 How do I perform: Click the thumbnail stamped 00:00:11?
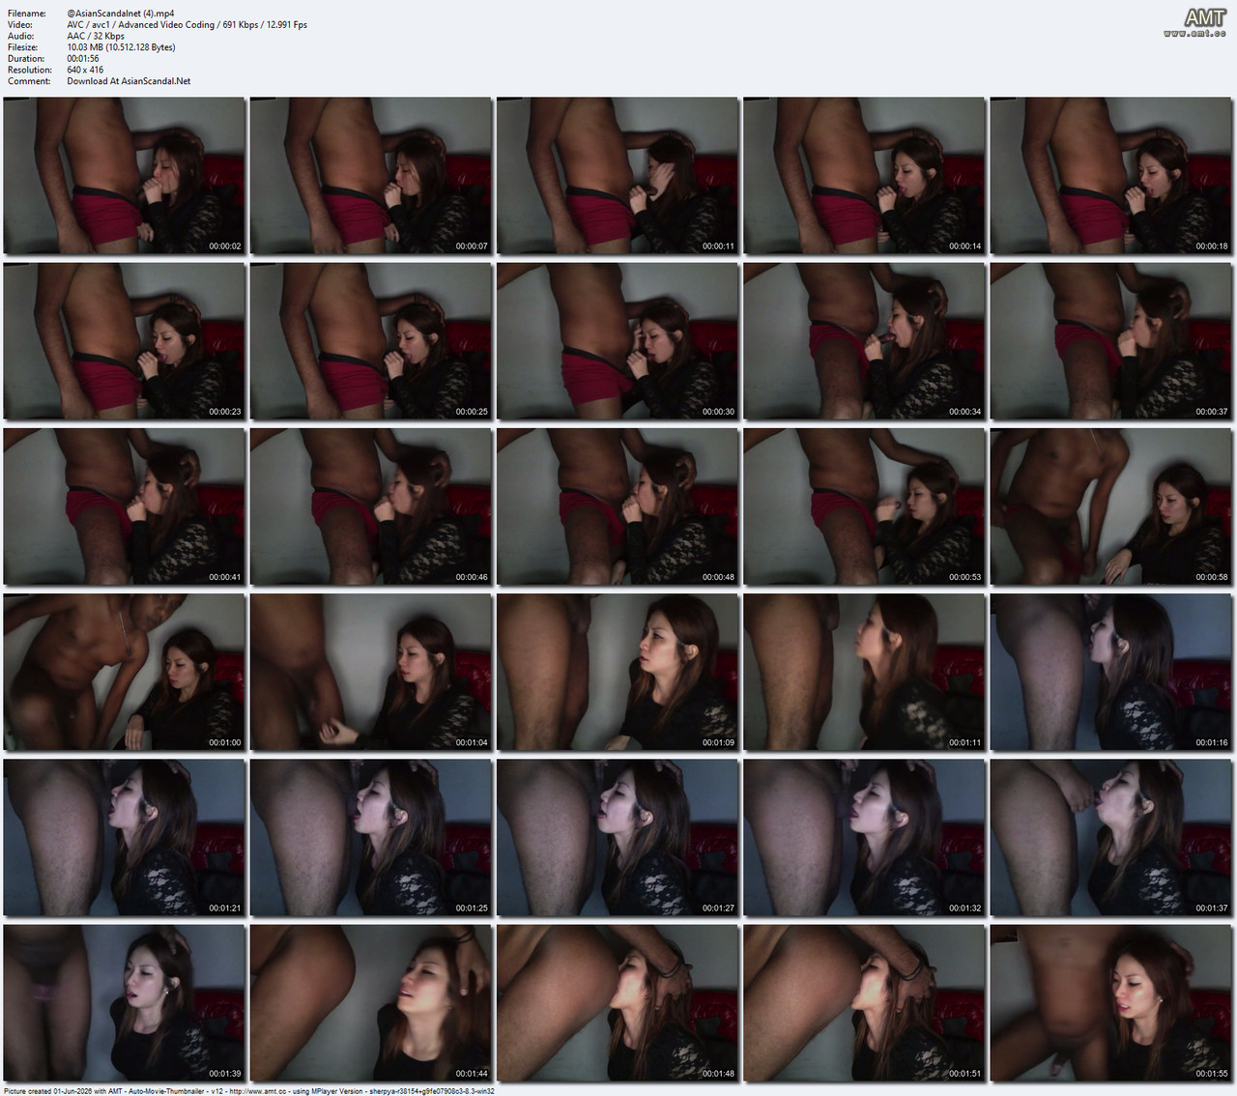click(618, 175)
